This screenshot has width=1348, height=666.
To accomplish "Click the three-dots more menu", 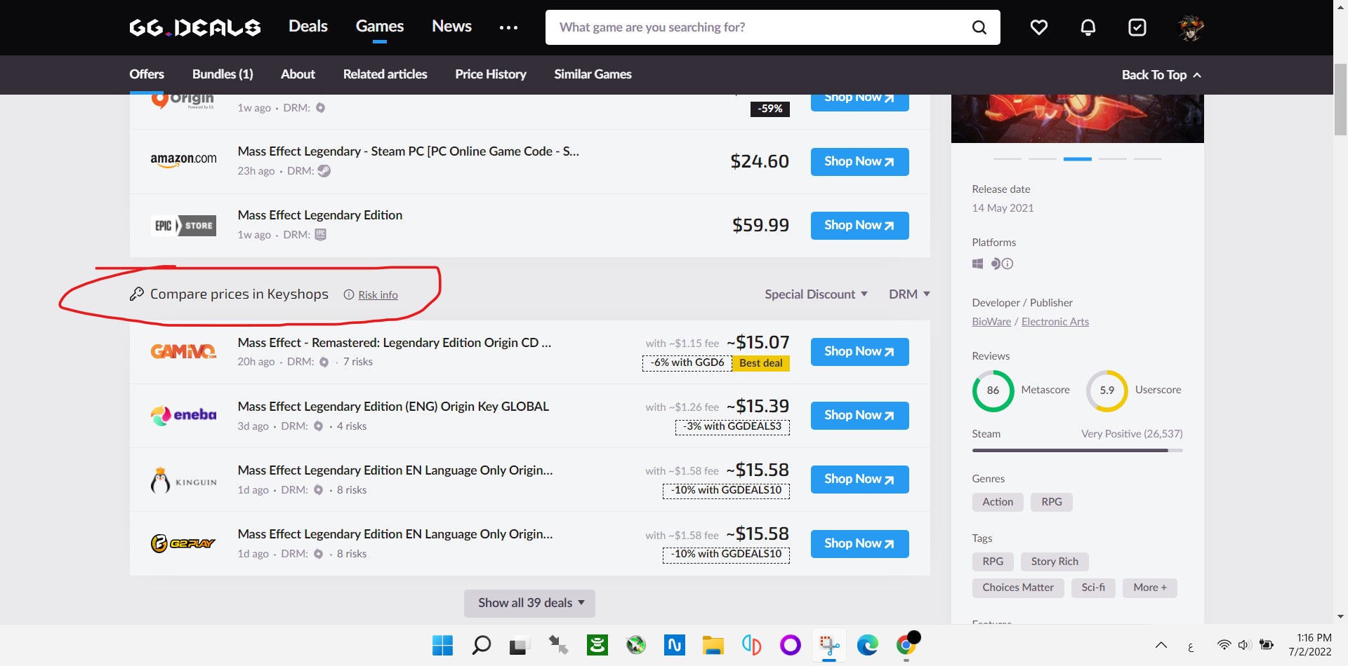I will click(x=508, y=27).
